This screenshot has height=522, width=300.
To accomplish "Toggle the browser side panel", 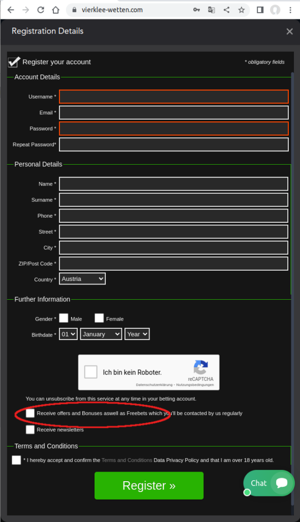I will [260, 10].
